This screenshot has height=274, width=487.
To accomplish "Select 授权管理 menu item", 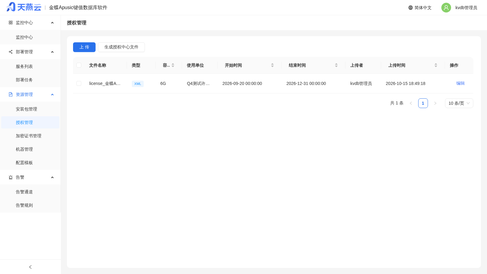I will [30, 122].
